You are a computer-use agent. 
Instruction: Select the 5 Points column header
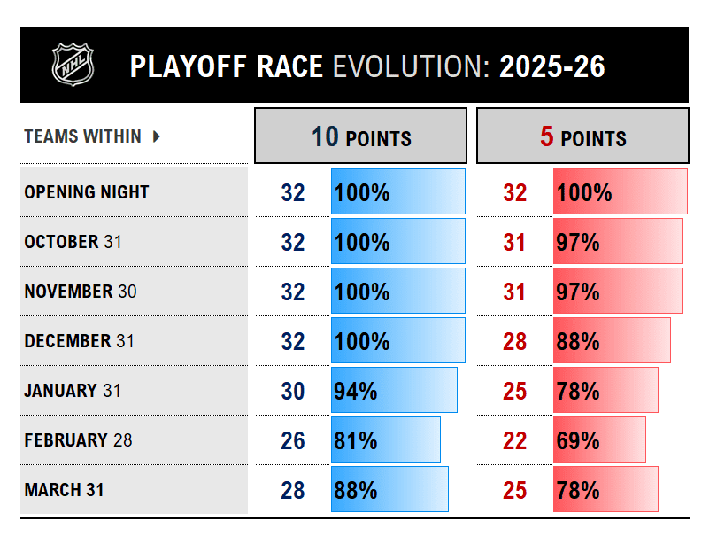[x=582, y=136]
